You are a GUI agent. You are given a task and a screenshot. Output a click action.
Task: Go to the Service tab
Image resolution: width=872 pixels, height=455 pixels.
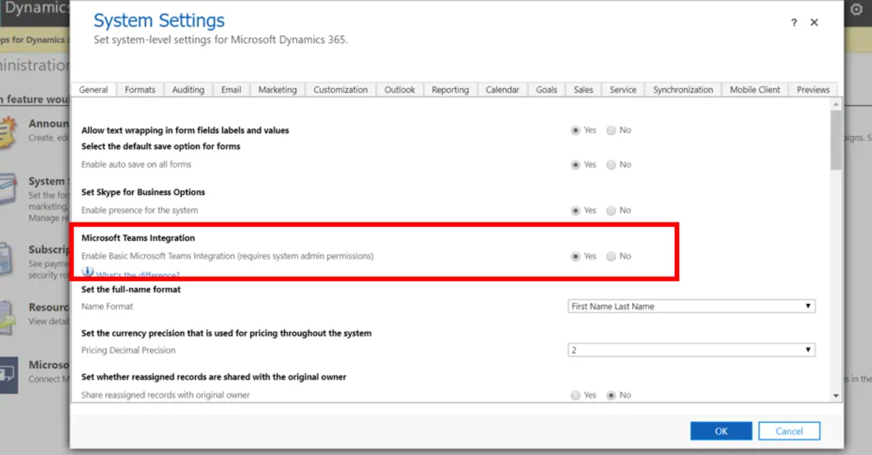(x=623, y=90)
